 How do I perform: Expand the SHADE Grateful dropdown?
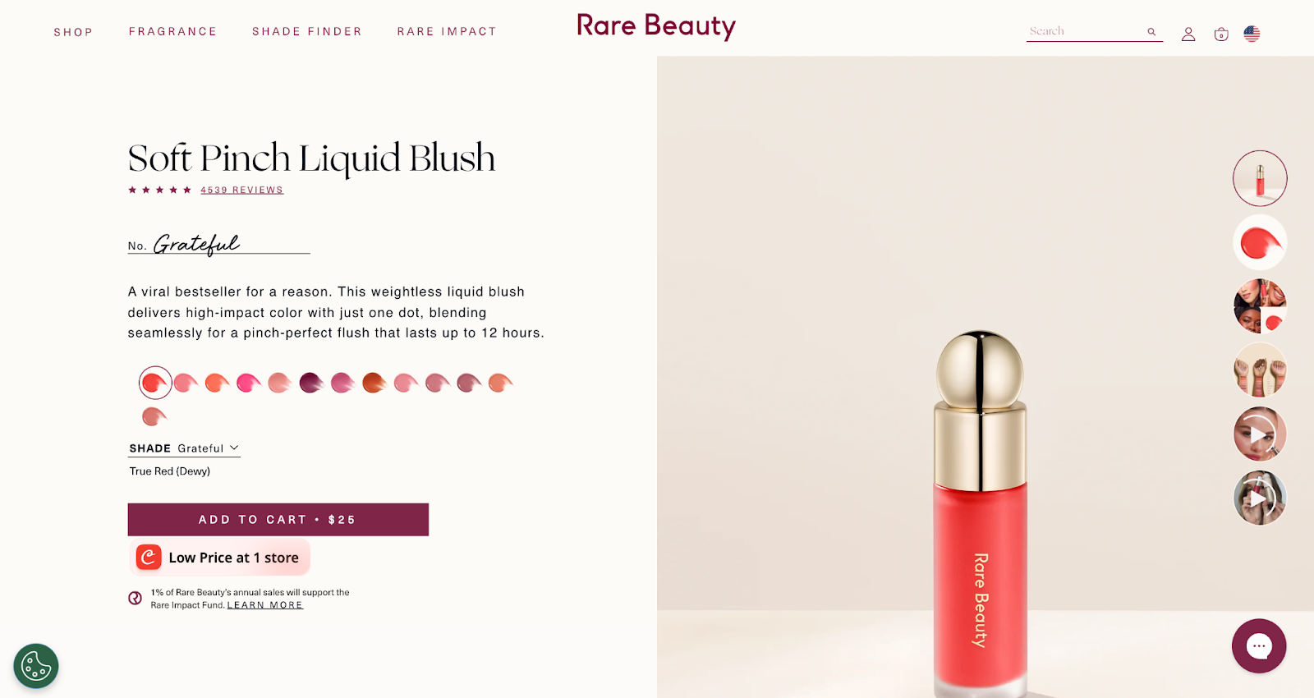click(184, 448)
